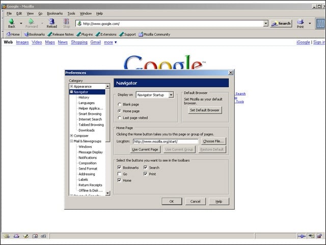Viewport: 326px width, 245px height.
Task: Open the Back button history dropdown arrow
Action: (21, 23)
